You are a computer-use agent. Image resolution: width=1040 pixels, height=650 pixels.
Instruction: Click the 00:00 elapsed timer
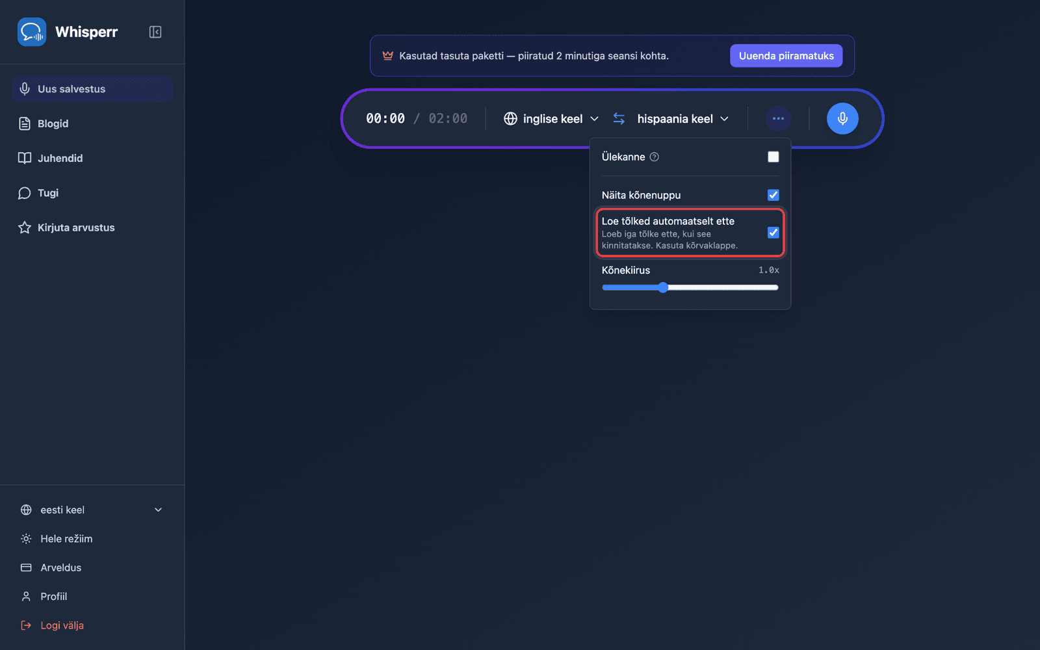[x=385, y=118]
